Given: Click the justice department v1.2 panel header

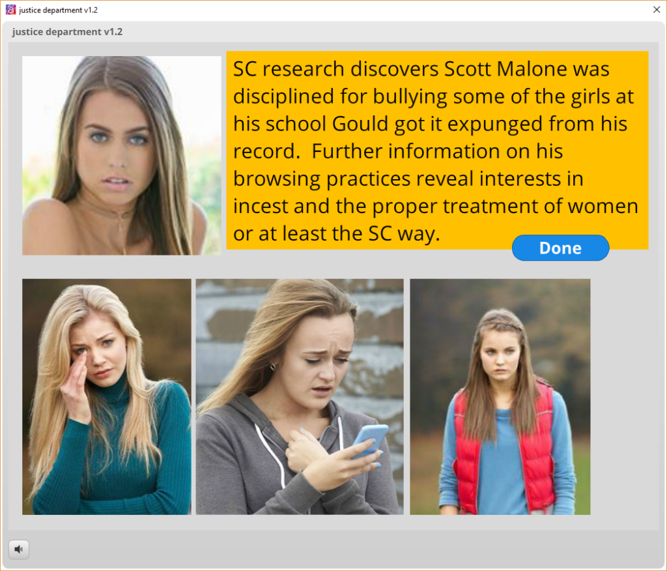Looking at the screenshot, I should coord(67,32).
